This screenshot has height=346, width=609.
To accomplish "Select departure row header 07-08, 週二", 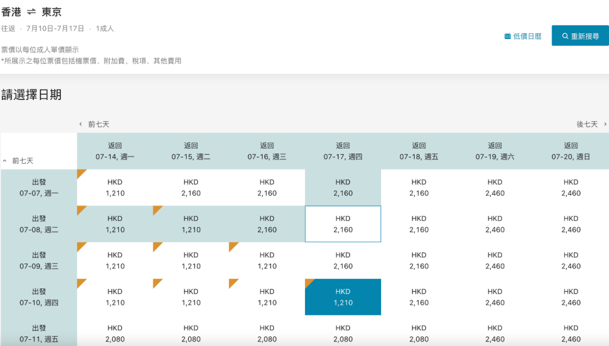I will pyautogui.click(x=39, y=224).
